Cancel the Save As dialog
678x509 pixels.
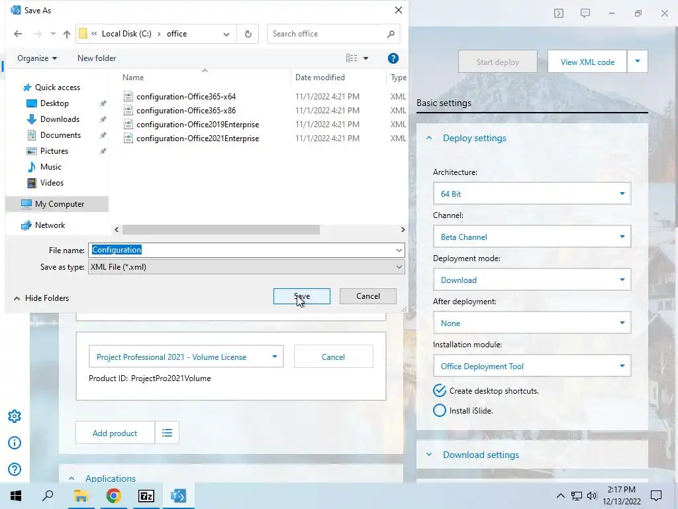[368, 296]
